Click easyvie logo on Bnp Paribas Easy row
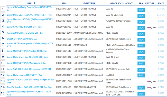Screen dimensions: 167x97 click(x=151, y=88)
